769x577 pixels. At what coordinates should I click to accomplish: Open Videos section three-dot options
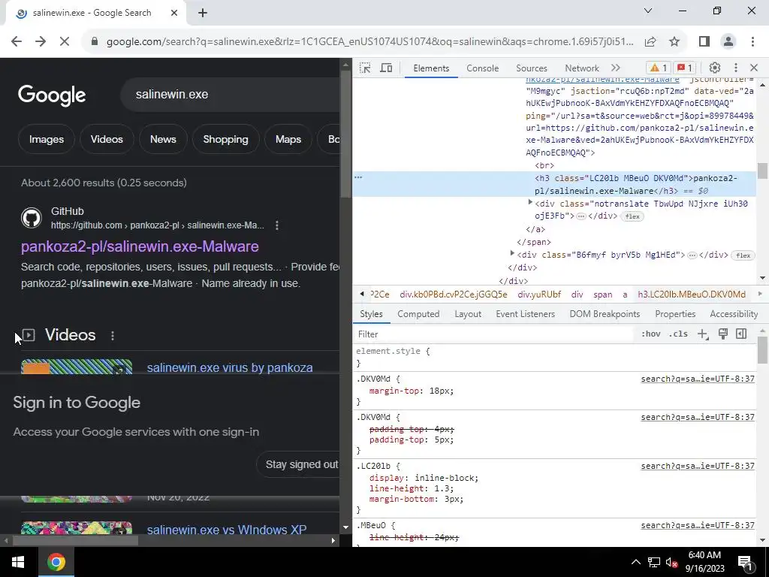[113, 336]
